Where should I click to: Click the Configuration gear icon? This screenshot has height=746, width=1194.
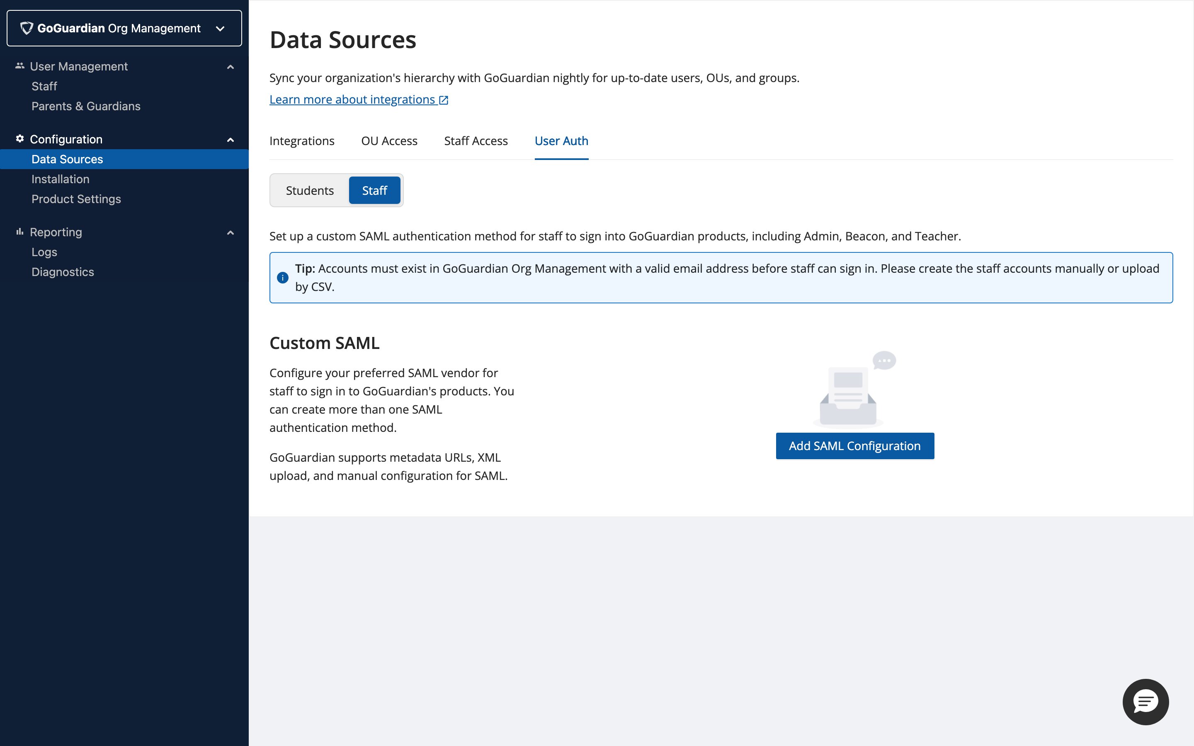20,139
